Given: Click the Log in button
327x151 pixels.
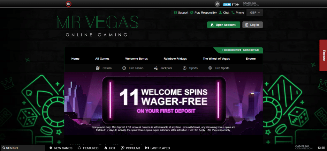Looking at the screenshot, I should coord(253,25).
